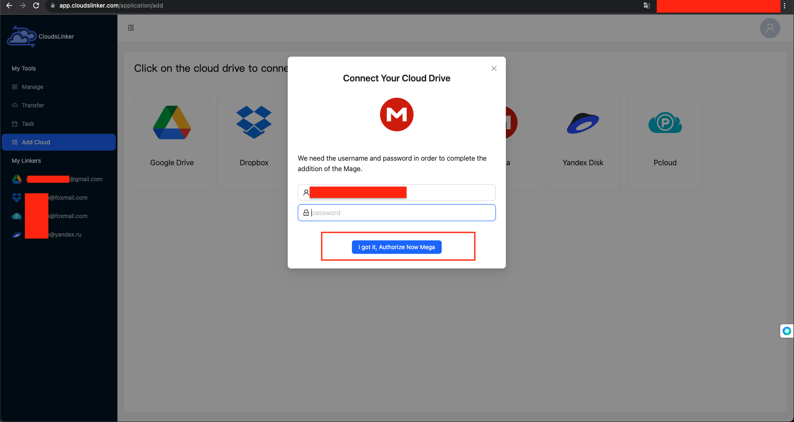The width and height of the screenshot is (794, 422).
Task: Select Add Cloud in the sidebar
Action: click(59, 142)
